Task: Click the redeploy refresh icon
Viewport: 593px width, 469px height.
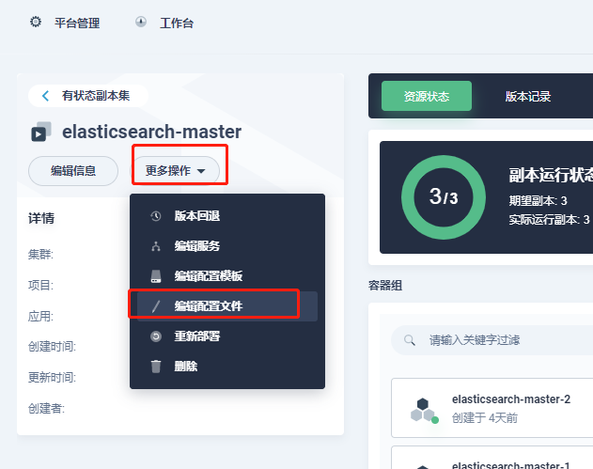Action: pyautogui.click(x=156, y=336)
